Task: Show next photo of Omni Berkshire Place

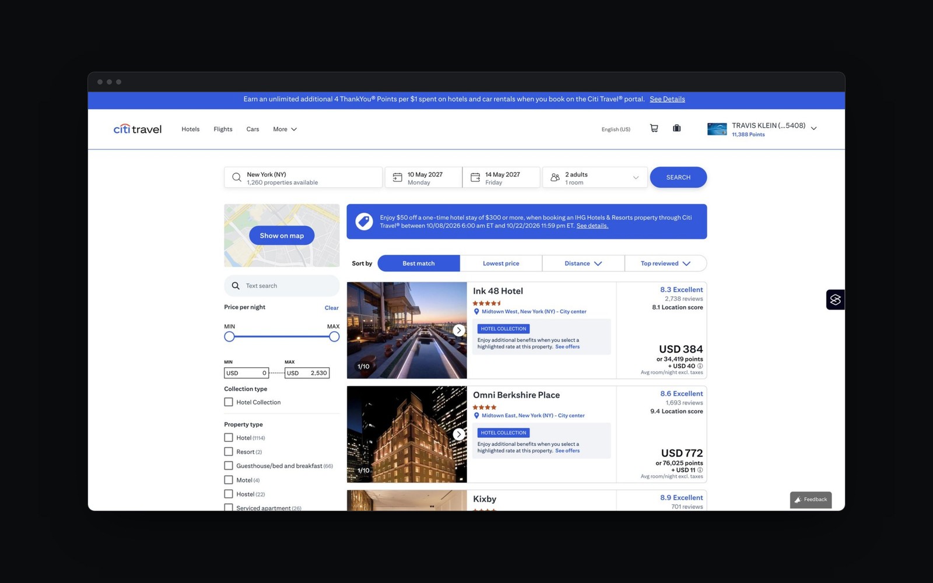Action: pyautogui.click(x=459, y=434)
